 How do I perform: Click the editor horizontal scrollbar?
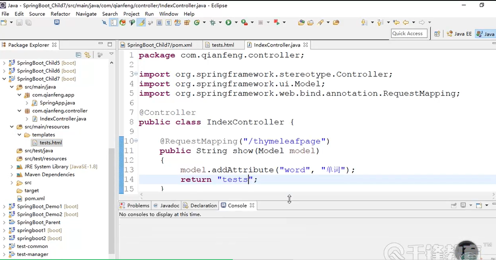tap(317, 194)
